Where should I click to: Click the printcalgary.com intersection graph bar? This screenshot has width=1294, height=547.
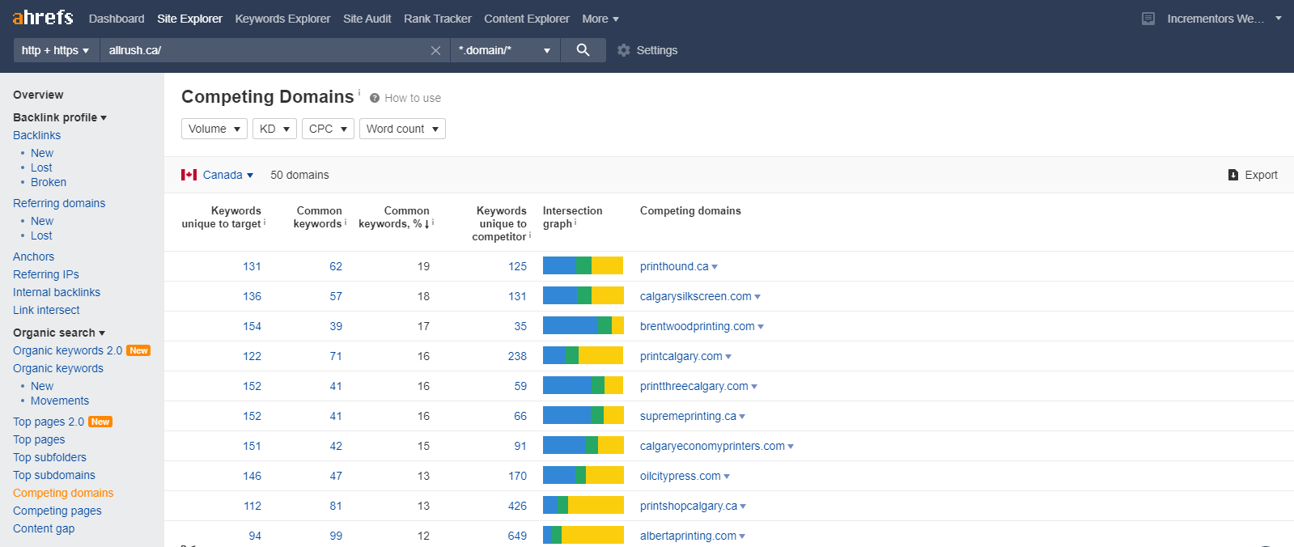[x=583, y=355]
